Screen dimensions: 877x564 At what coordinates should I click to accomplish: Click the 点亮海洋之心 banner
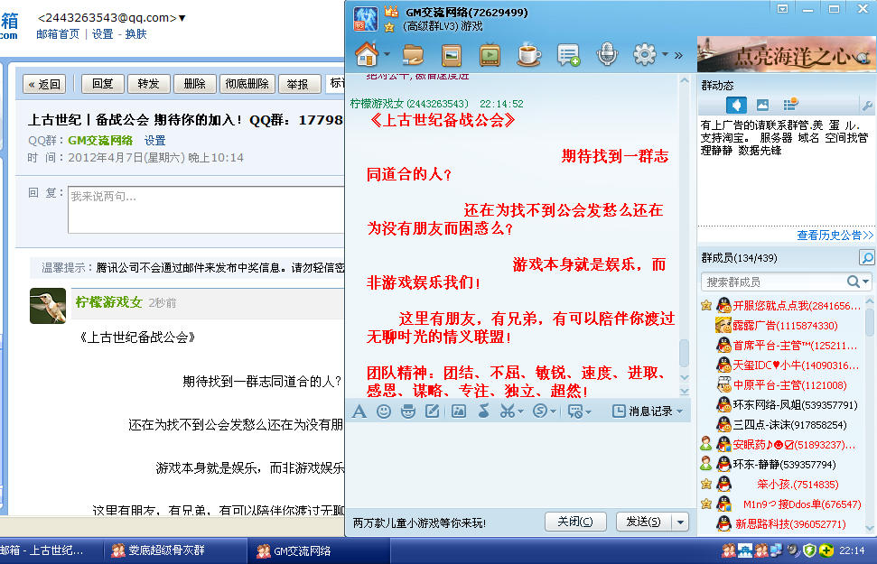pyautogui.click(x=787, y=54)
